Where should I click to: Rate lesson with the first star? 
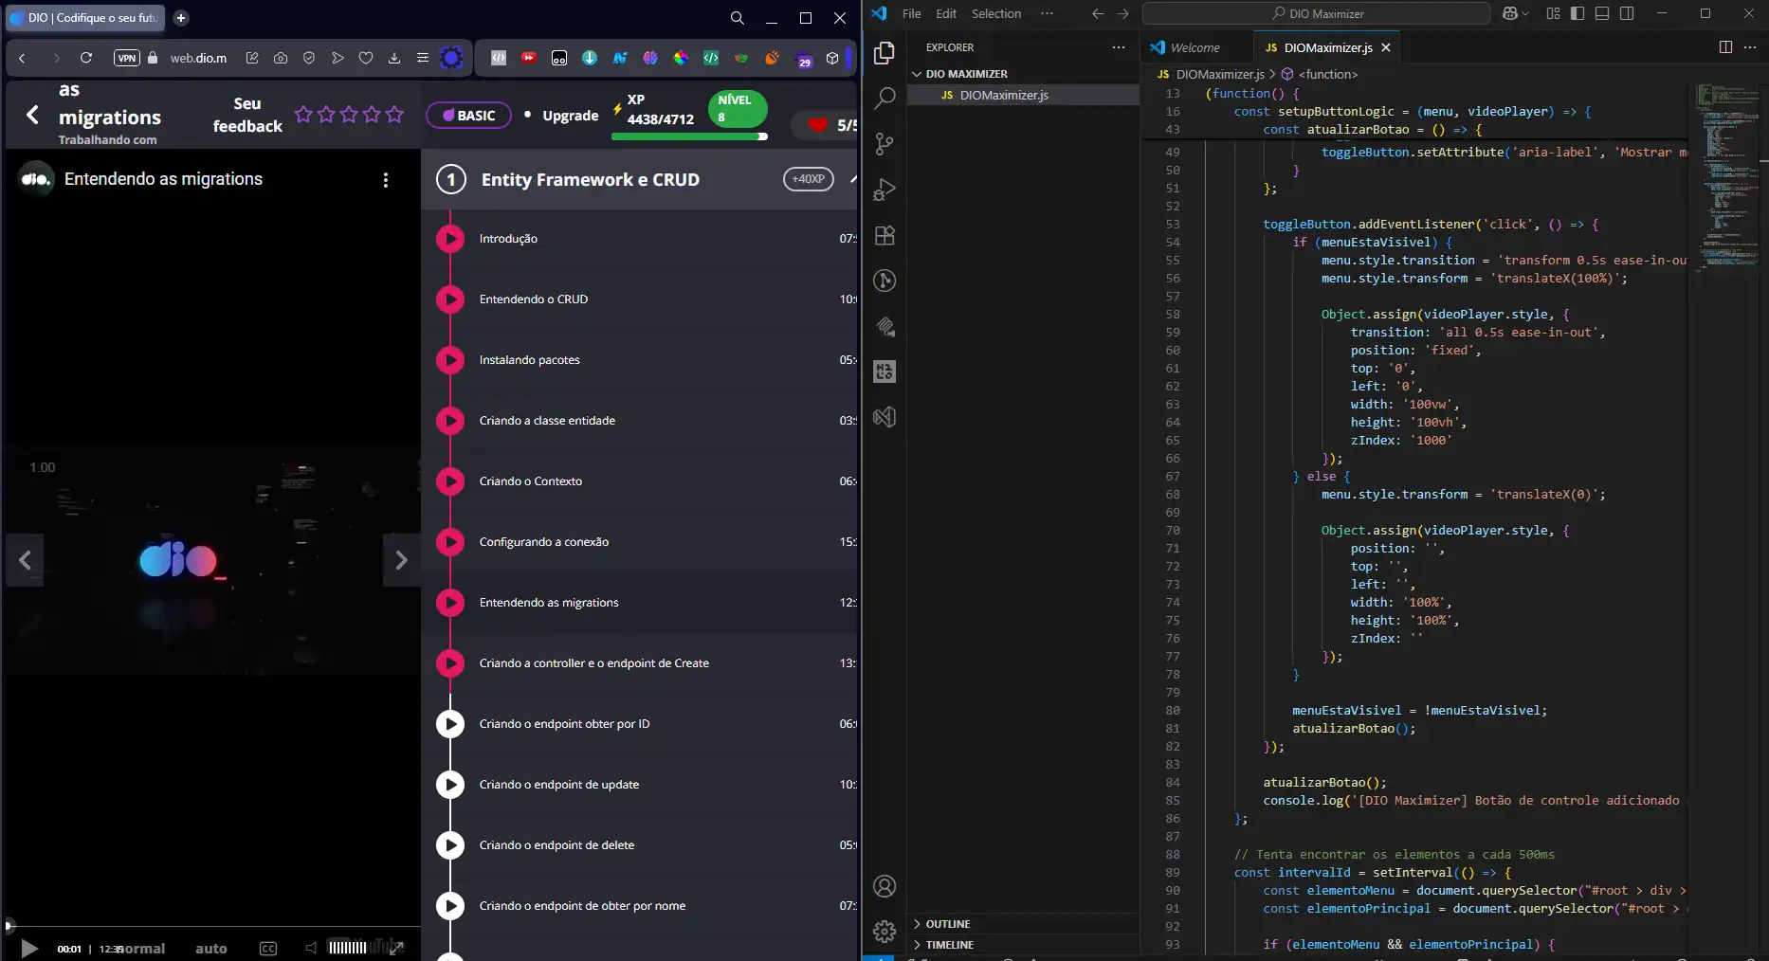tap(303, 115)
